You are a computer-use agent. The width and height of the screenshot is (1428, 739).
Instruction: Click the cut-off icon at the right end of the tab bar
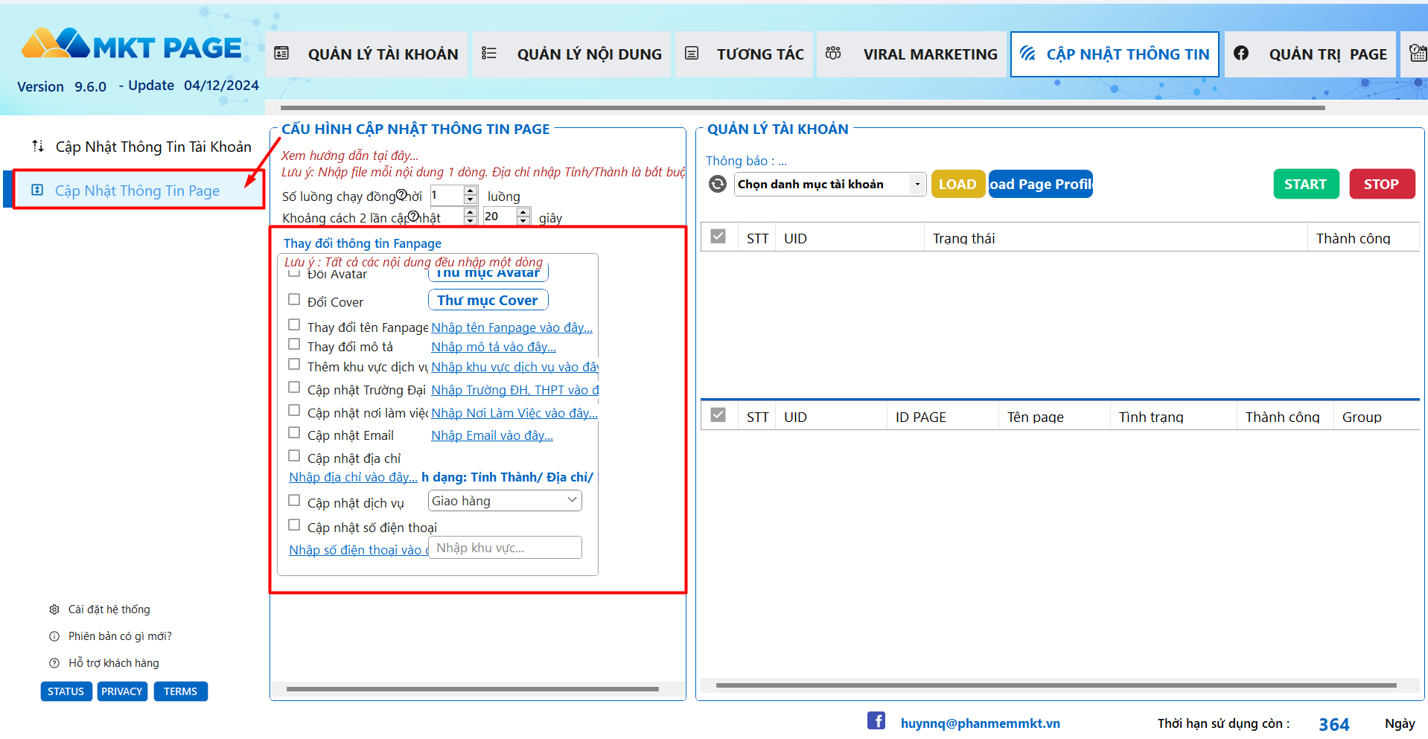pos(1418,53)
